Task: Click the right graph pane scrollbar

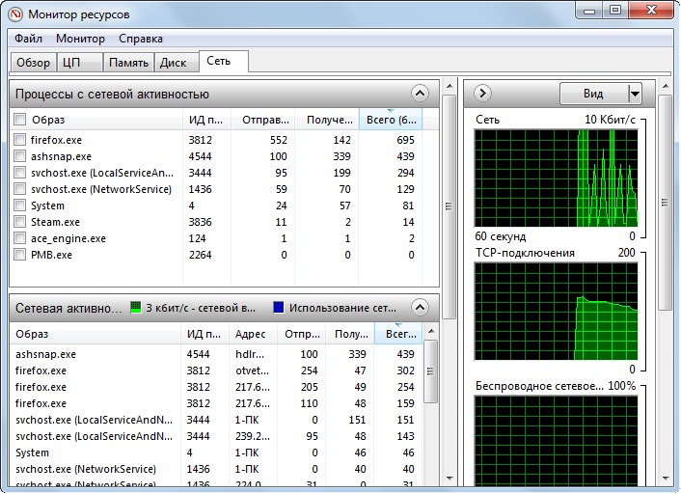Action: [665, 289]
